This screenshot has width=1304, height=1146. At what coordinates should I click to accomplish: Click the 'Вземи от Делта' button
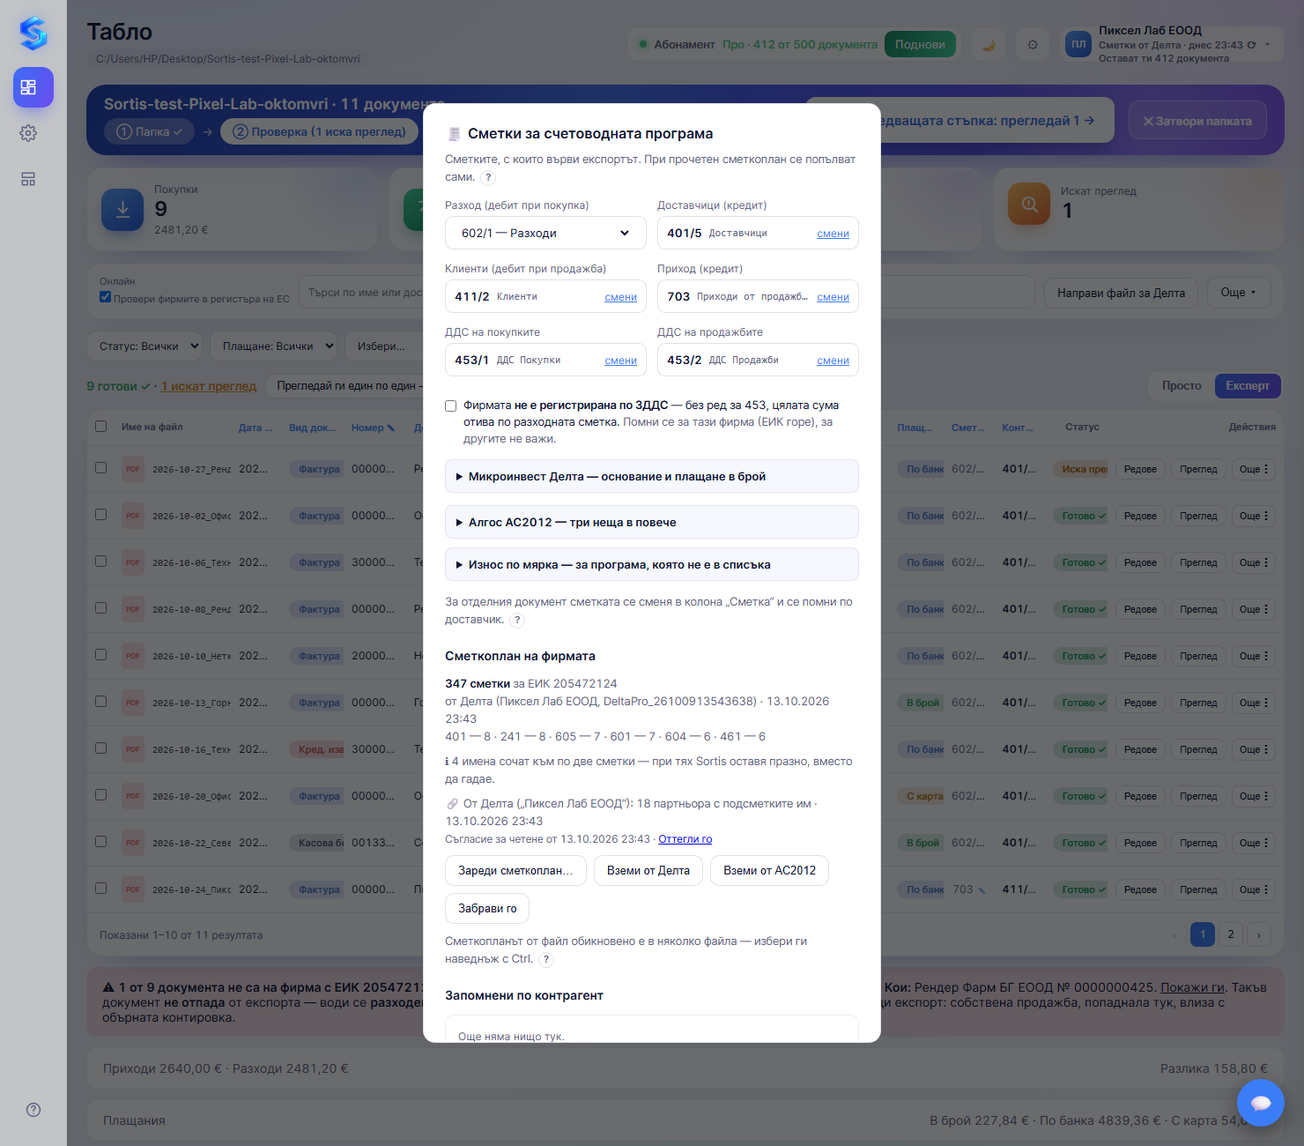(x=648, y=870)
